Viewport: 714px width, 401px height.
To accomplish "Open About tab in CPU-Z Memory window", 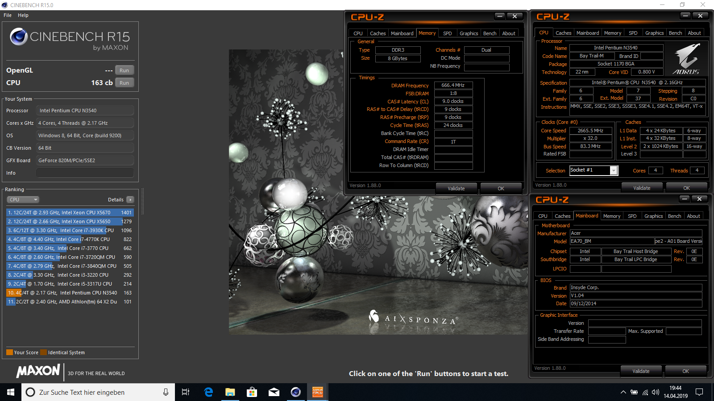I will coord(509,33).
